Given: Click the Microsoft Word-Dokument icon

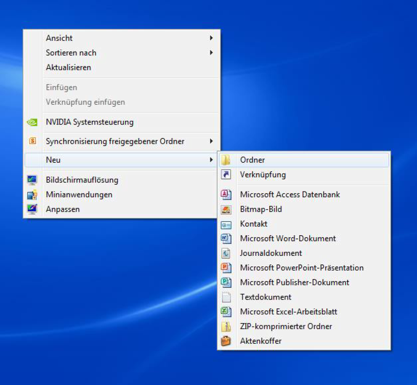Looking at the screenshot, I should point(226,239).
